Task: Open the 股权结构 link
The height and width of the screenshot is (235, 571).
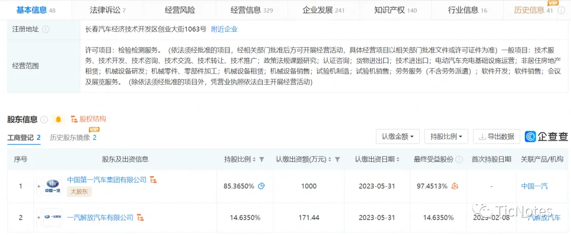Action: coord(88,119)
